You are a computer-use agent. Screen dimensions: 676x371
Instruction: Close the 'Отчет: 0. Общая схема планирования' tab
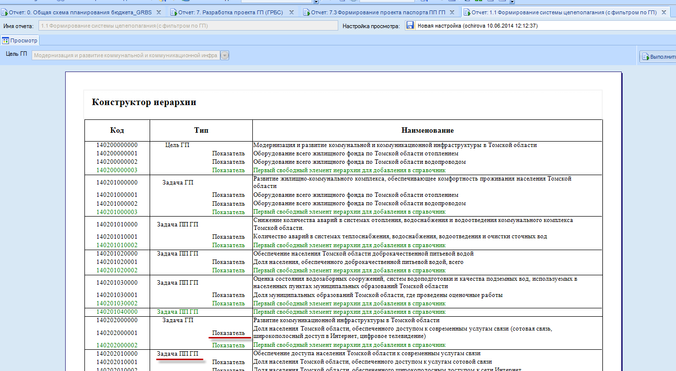[x=159, y=12]
